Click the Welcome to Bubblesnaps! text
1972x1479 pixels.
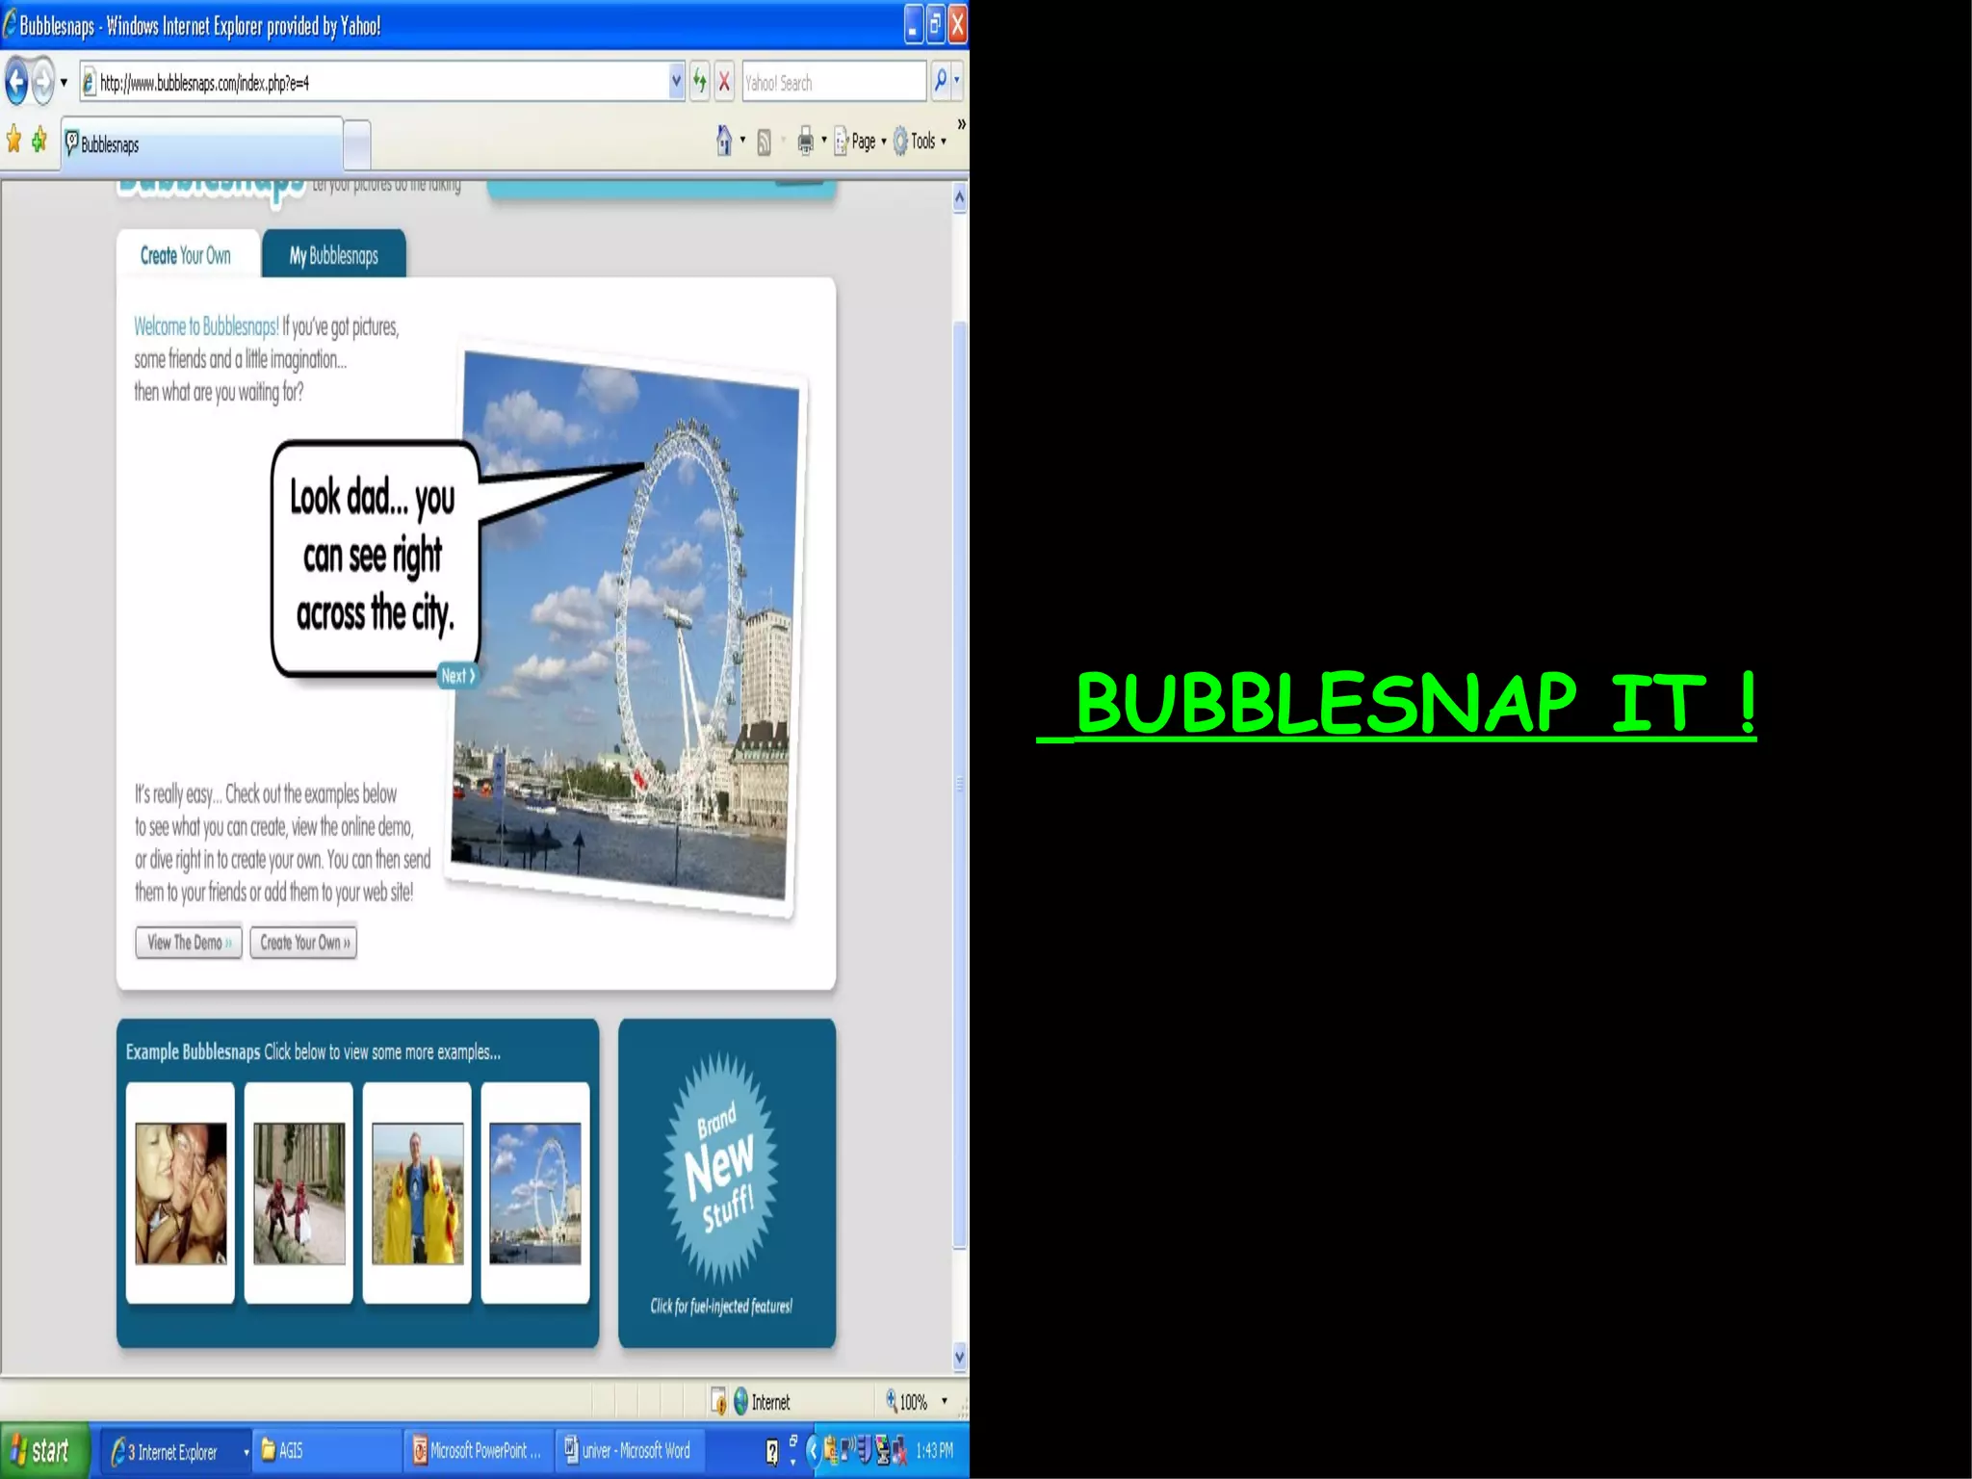pyautogui.click(x=206, y=326)
